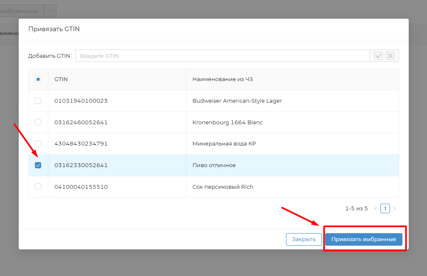
Task: Click the Пиво отличное name cell
Action: click(214, 165)
